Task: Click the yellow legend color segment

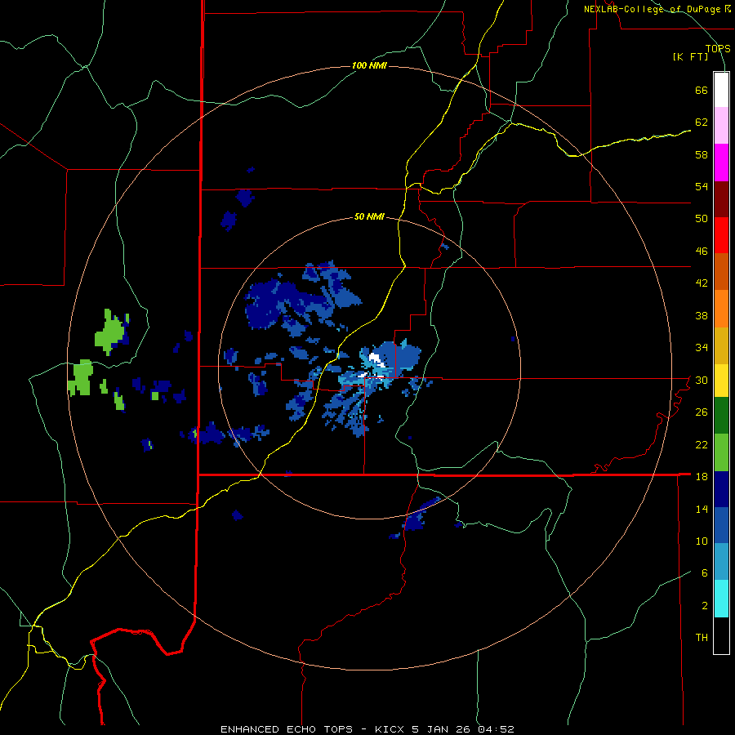Action: click(721, 381)
